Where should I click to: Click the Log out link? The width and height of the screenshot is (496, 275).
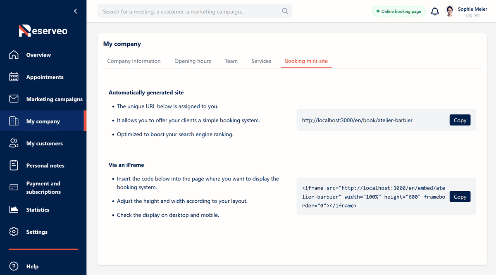472,15
